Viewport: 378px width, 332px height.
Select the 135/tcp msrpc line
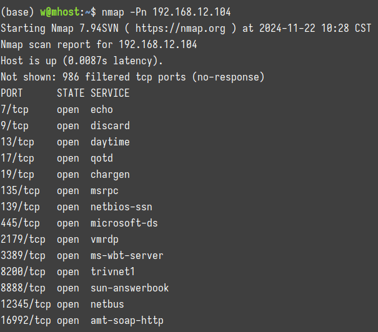59,191
